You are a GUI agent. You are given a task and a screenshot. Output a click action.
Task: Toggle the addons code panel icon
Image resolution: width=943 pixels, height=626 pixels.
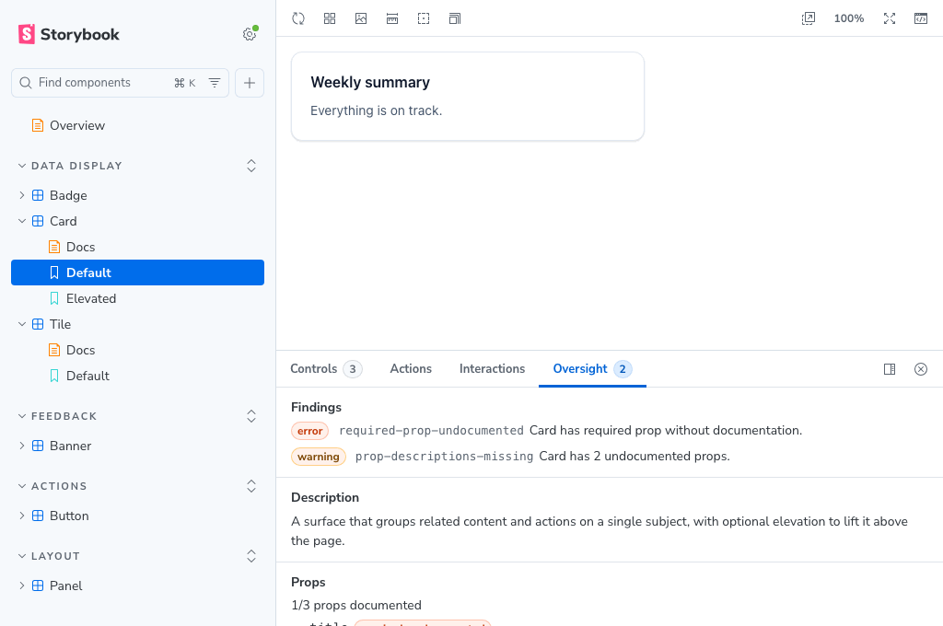921,18
